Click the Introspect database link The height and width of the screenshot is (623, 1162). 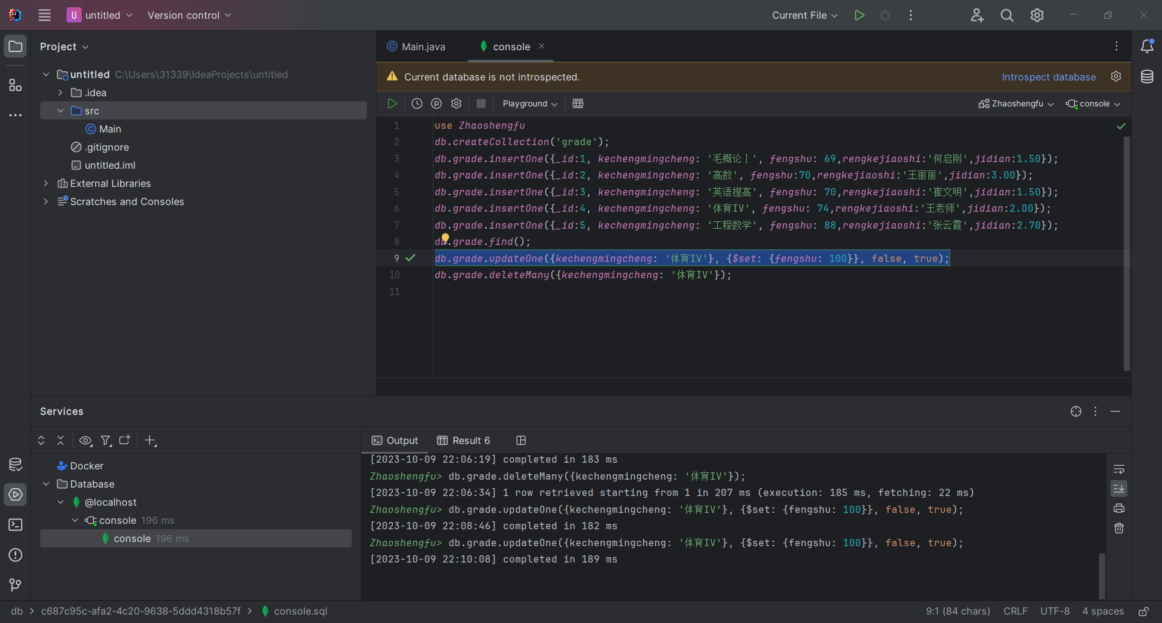click(1048, 77)
